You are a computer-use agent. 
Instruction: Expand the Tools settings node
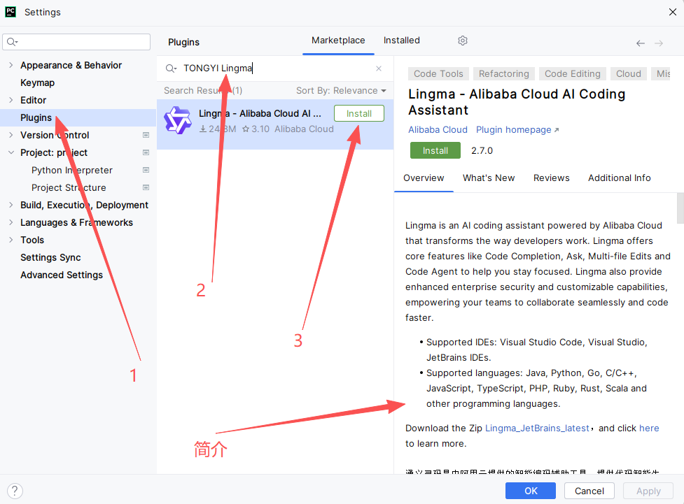click(x=11, y=240)
